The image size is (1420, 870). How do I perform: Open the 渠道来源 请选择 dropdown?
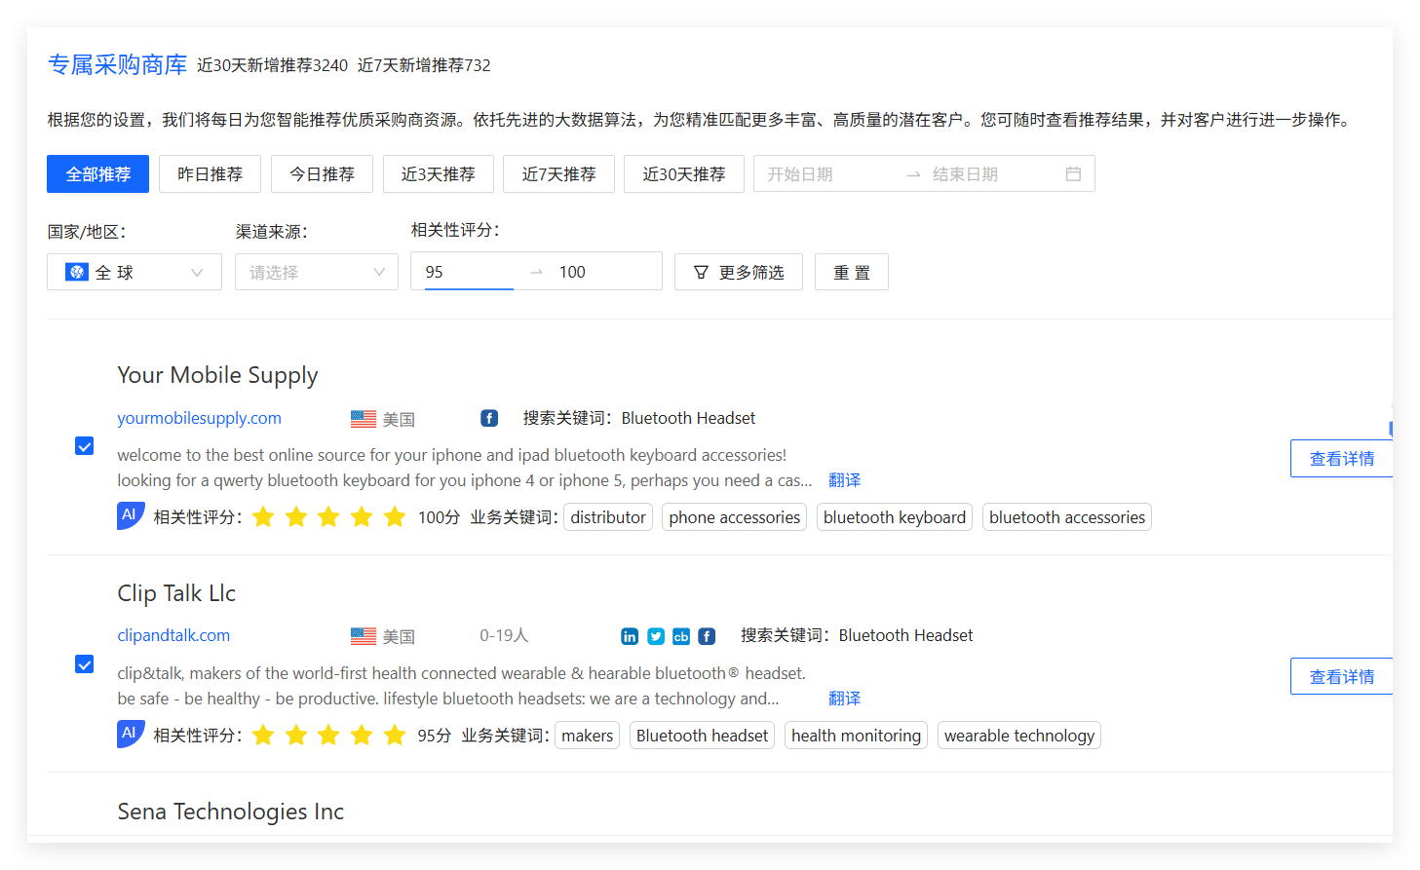[317, 272]
